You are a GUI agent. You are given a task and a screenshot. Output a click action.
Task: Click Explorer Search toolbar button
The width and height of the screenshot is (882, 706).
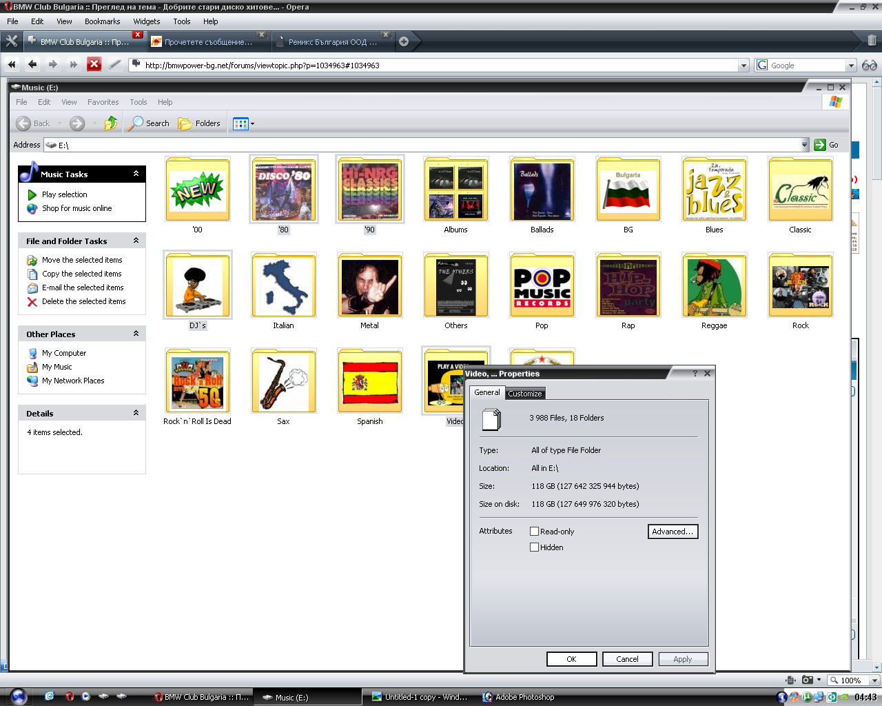click(x=149, y=123)
